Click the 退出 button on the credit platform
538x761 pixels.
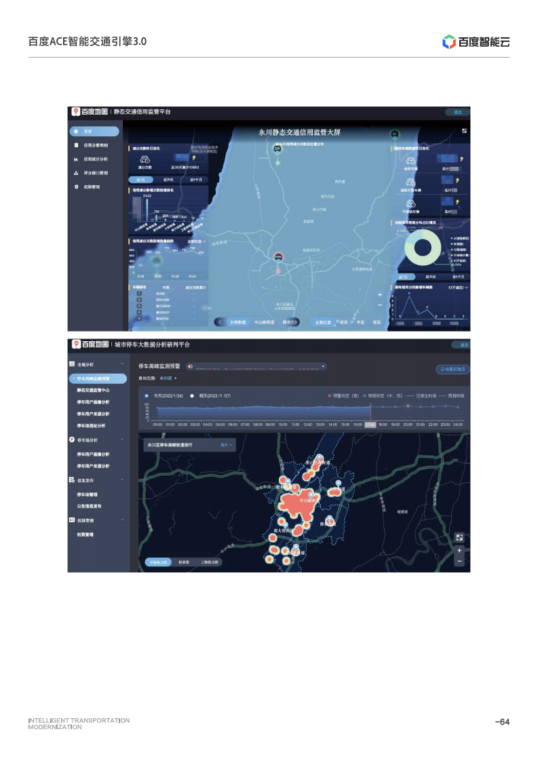pos(457,112)
